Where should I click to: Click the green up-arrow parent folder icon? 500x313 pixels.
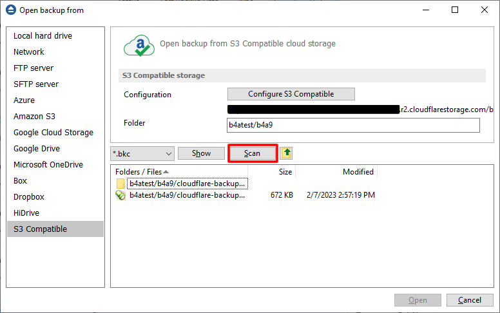pyautogui.click(x=287, y=153)
